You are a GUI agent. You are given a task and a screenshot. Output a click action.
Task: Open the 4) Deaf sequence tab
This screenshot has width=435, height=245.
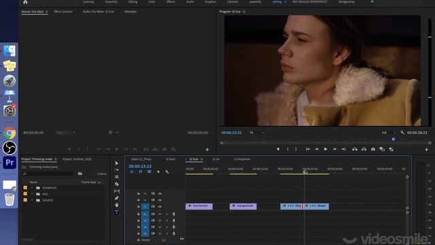tap(171, 159)
